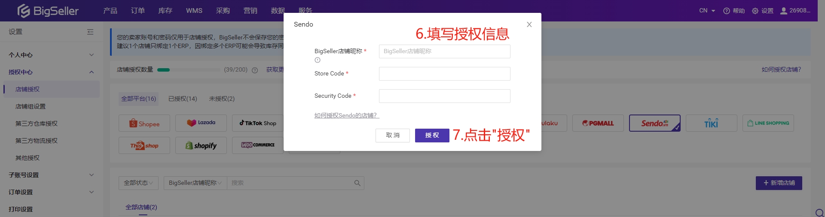This screenshot has width=825, height=217.
Task: Click the 新增店铺 button
Action: [x=779, y=183]
